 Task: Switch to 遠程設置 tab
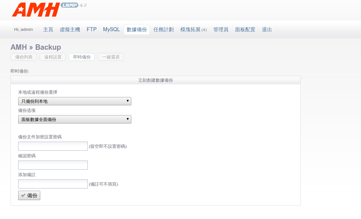(53, 57)
